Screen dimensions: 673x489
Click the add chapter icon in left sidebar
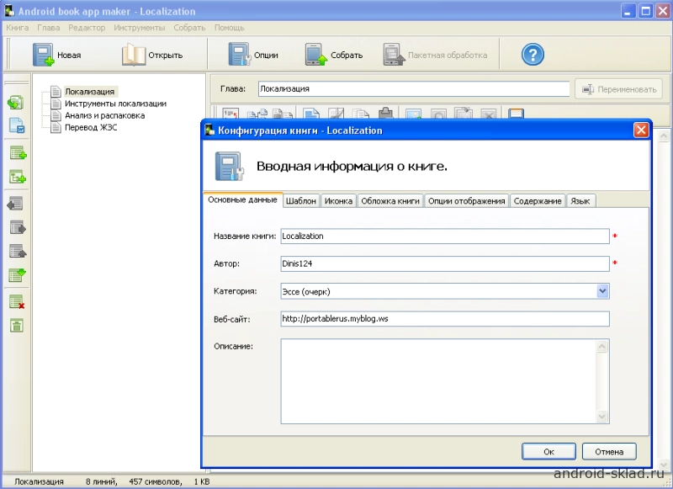(x=16, y=153)
